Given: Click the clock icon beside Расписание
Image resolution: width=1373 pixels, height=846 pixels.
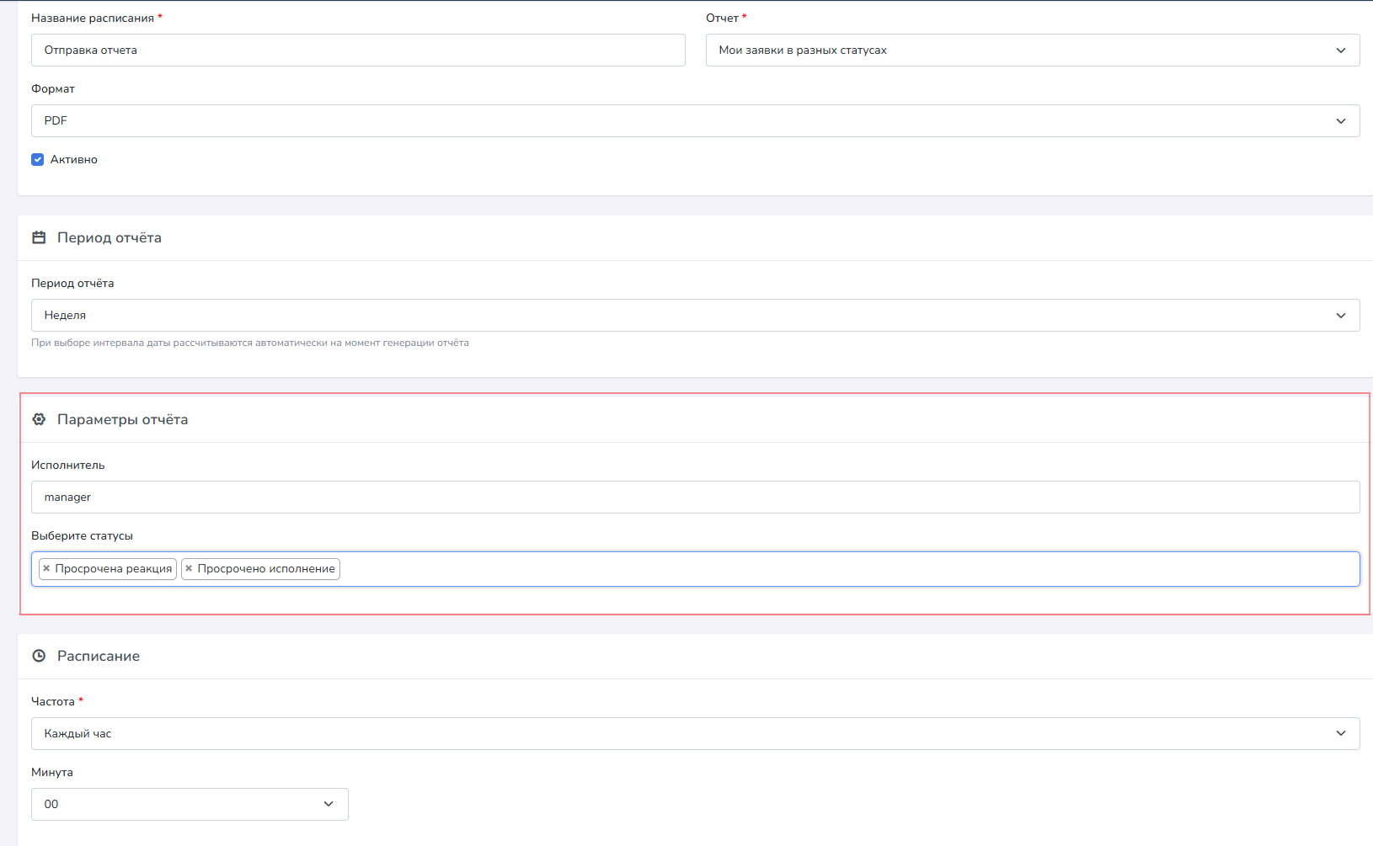Looking at the screenshot, I should pos(39,656).
